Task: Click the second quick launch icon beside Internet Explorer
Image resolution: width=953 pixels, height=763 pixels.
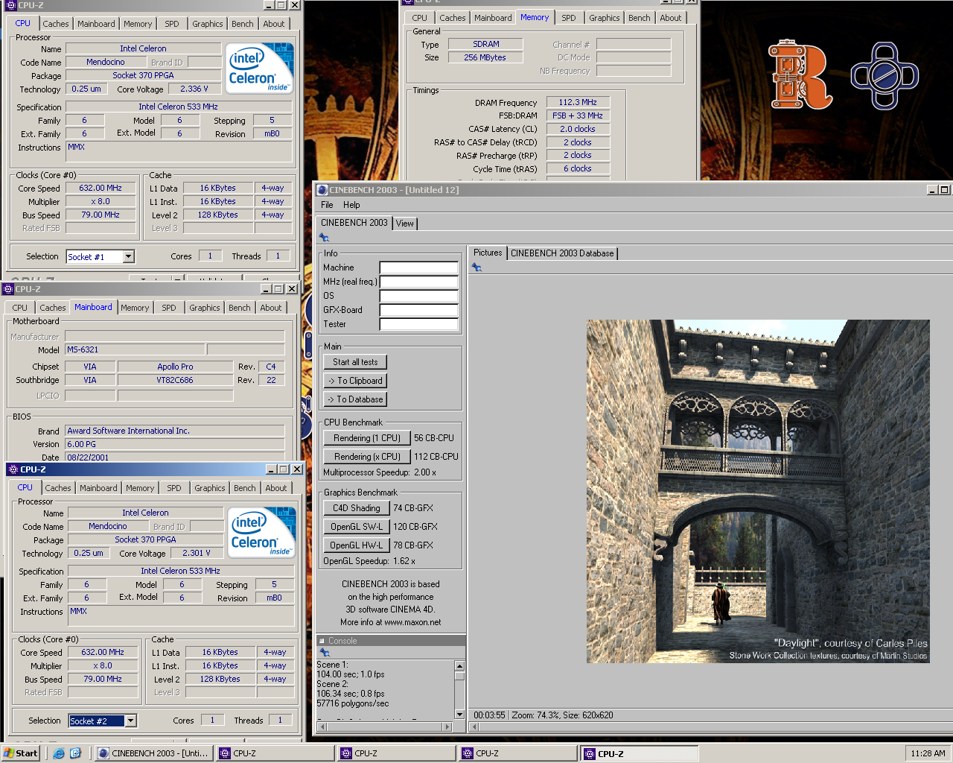Action: (75, 753)
